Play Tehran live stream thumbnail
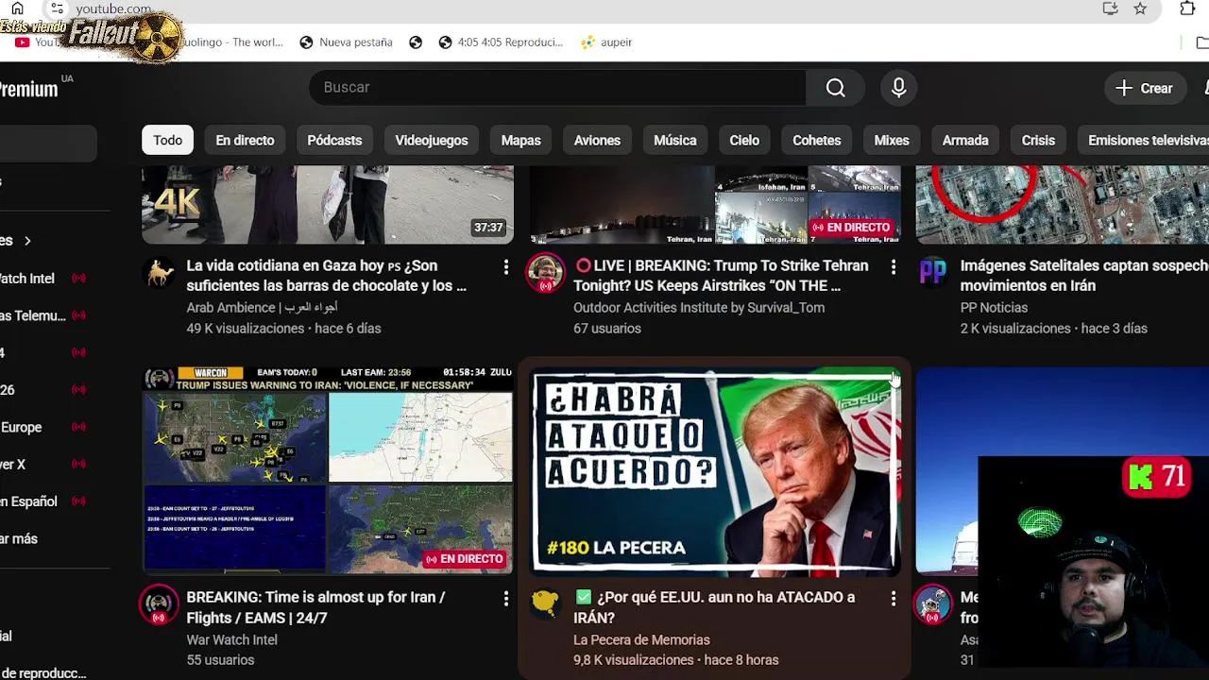Image resolution: width=1209 pixels, height=680 pixels. [714, 204]
